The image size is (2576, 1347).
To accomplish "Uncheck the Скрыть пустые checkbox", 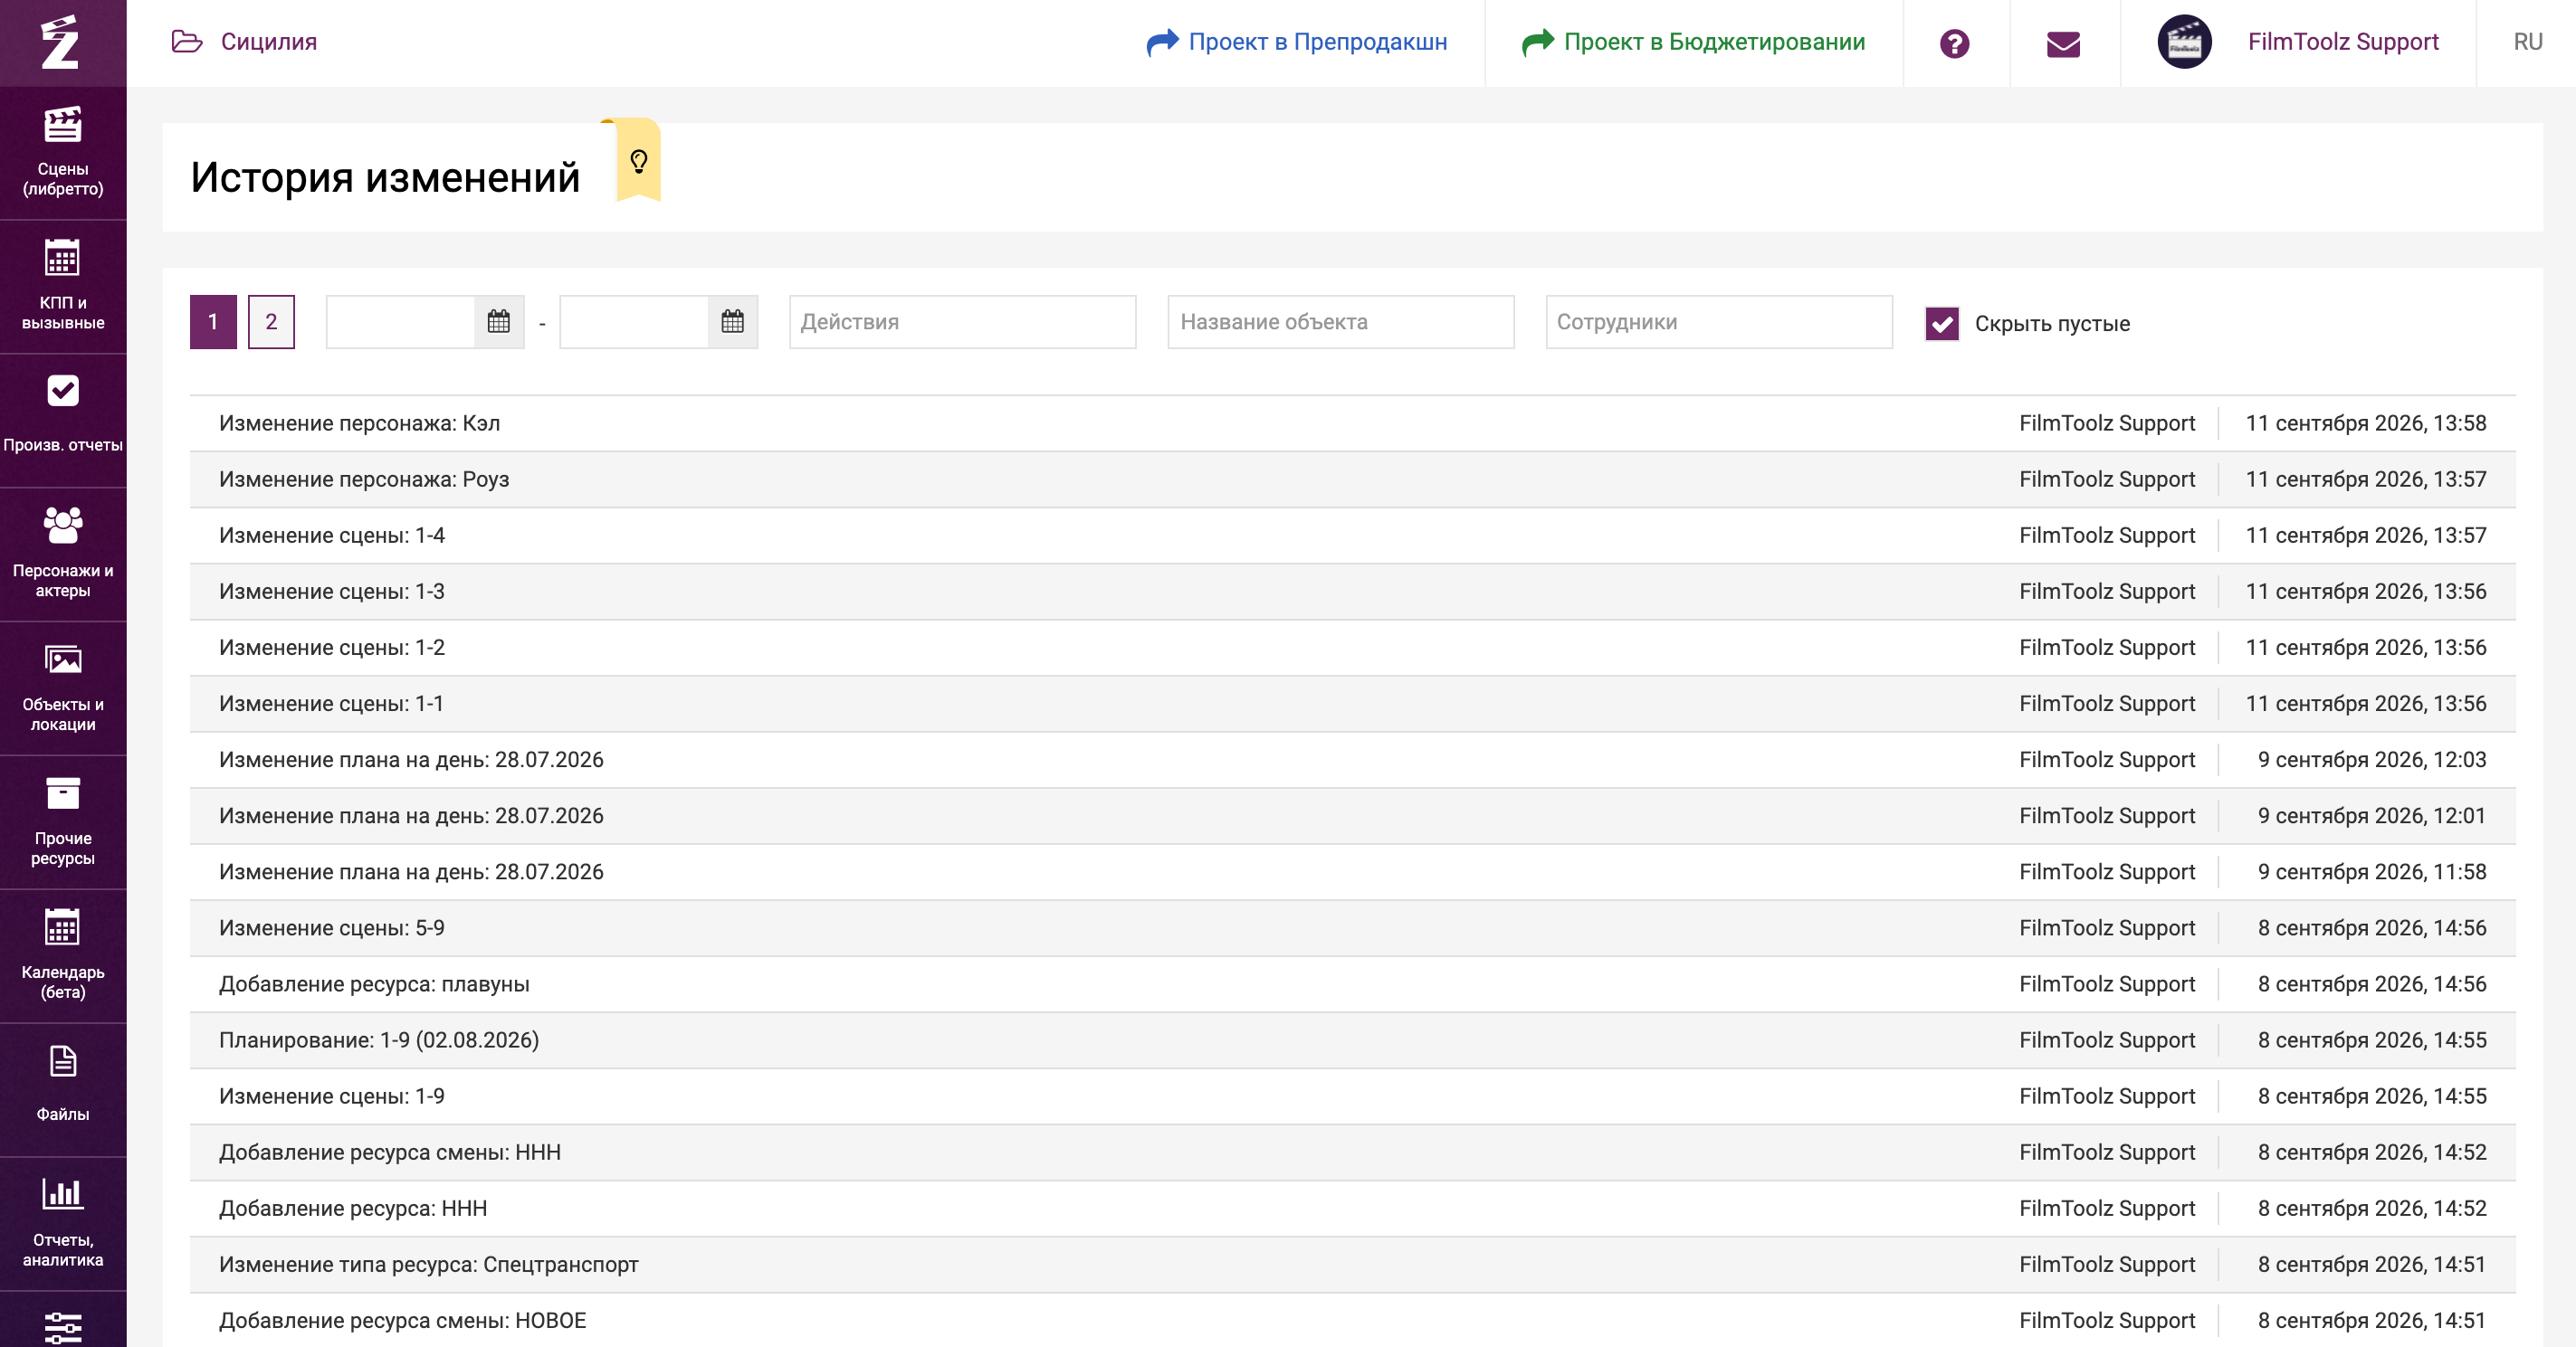I will coord(1941,323).
